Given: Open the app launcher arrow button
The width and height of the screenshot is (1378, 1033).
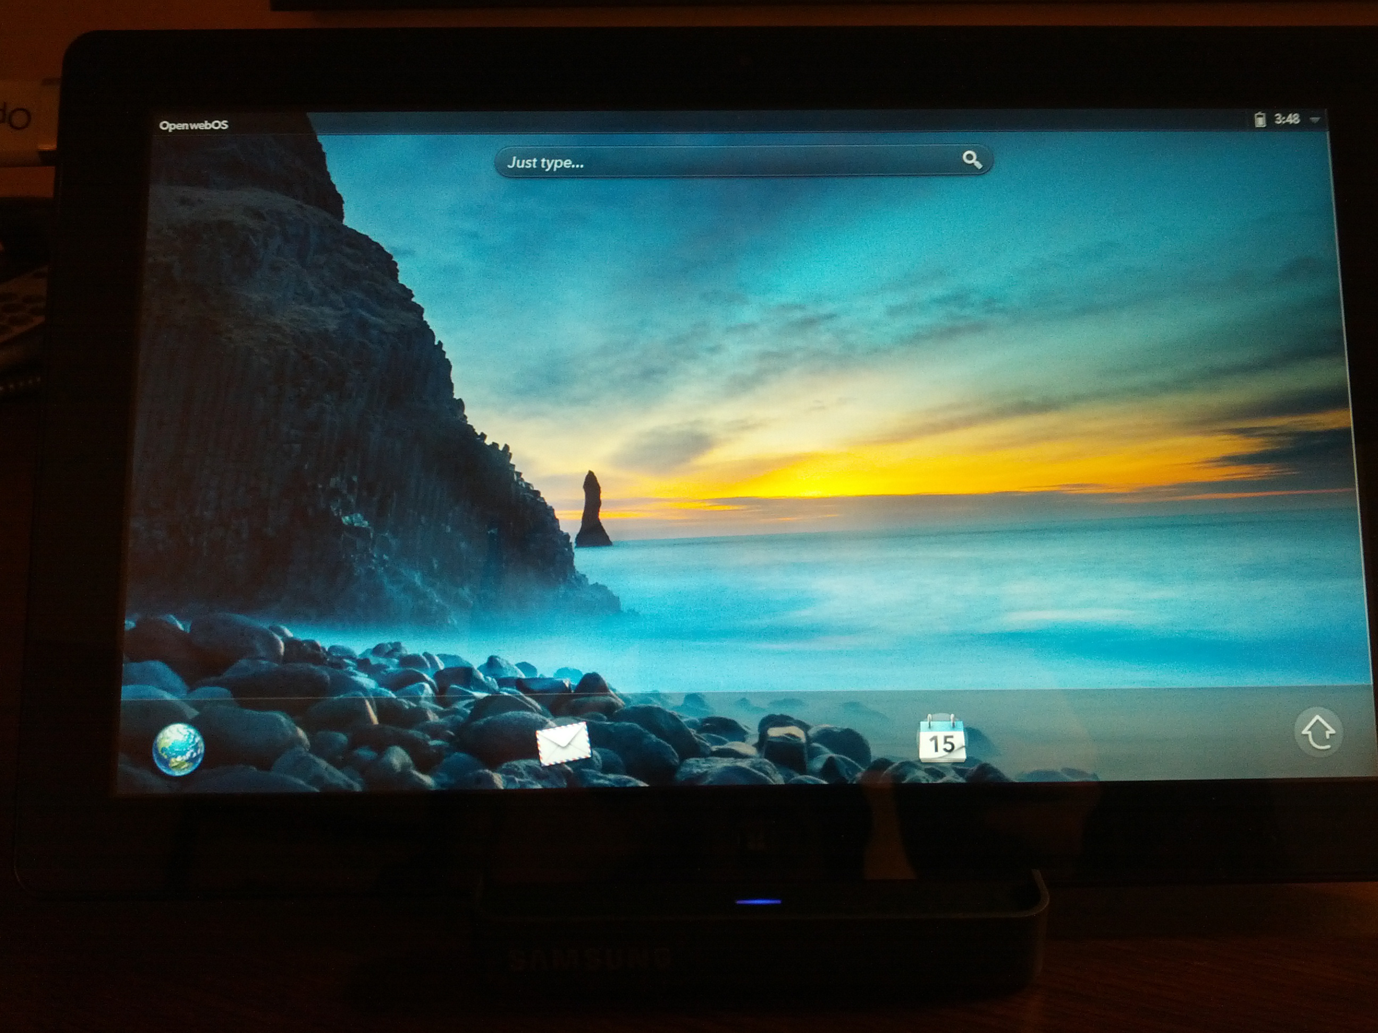Looking at the screenshot, I should (x=1318, y=733).
